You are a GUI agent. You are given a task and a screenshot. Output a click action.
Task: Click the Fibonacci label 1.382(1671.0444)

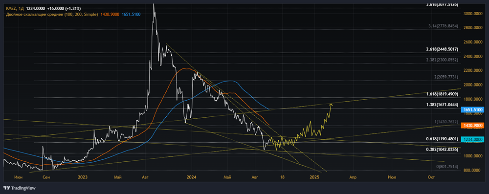[x=442, y=105]
